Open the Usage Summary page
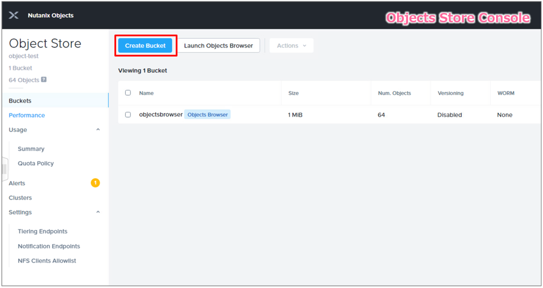543x288 pixels. click(31, 149)
